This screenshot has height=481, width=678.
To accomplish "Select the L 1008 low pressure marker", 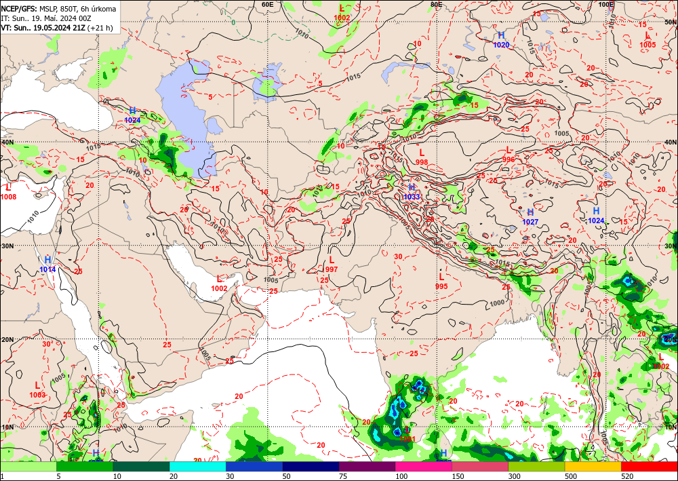I will [8, 192].
